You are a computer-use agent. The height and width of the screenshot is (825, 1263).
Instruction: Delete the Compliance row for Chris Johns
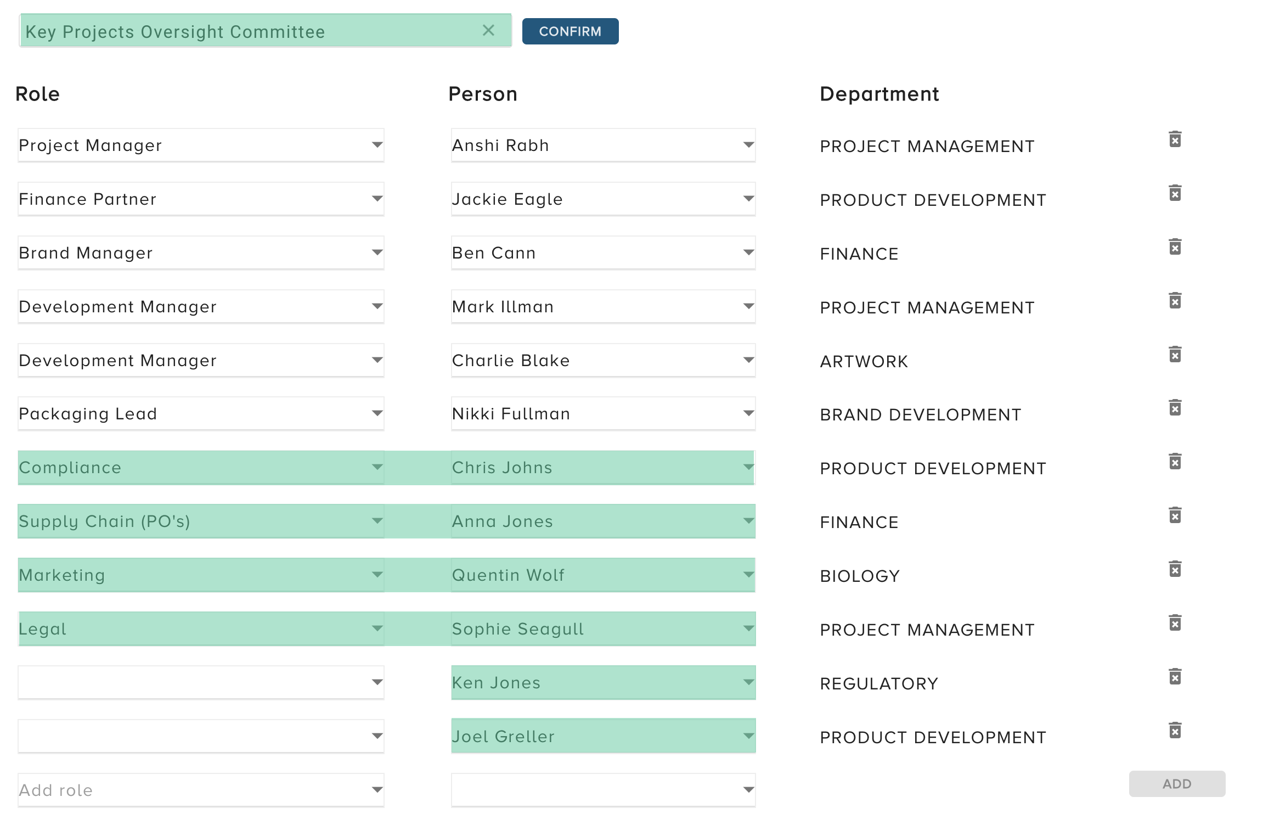[1175, 462]
